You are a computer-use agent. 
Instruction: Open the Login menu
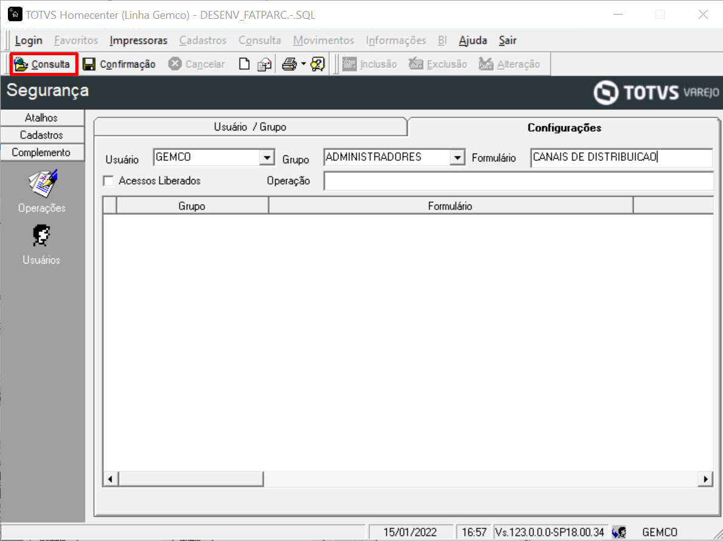click(29, 41)
